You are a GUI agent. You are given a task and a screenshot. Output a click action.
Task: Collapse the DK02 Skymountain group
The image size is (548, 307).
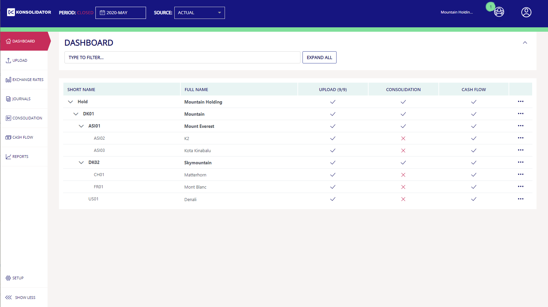81,162
